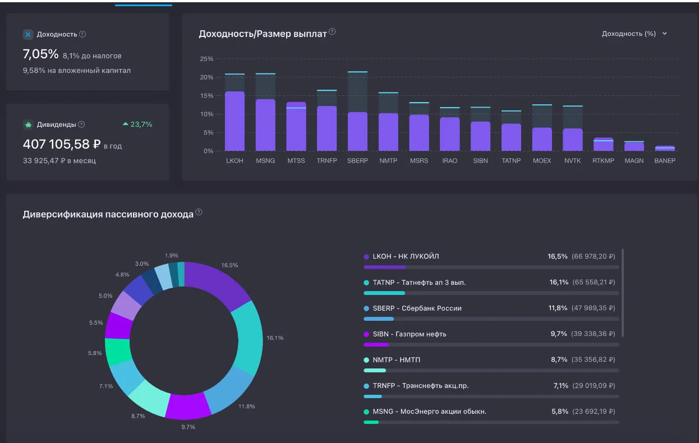Select the SIBN bar in yield chart

[480, 136]
